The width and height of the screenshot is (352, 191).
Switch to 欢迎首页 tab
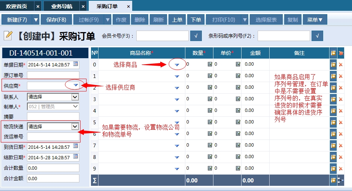16,6
